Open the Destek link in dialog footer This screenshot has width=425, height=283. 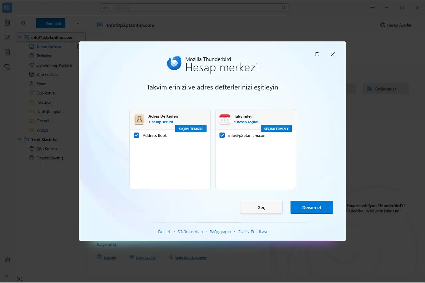click(164, 232)
